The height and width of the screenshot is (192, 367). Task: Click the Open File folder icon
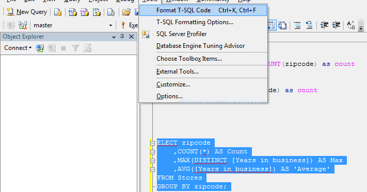pyautogui.click(x=126, y=12)
